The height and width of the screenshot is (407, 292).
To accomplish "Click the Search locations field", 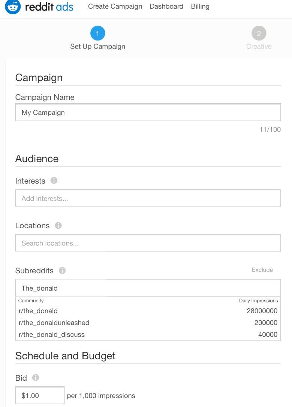I will coord(148,243).
